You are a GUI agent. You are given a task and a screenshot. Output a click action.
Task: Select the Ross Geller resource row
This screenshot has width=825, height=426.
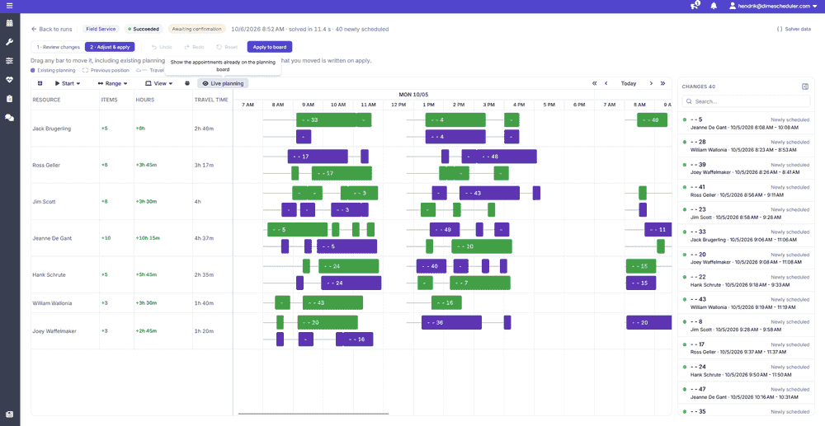[131, 165]
